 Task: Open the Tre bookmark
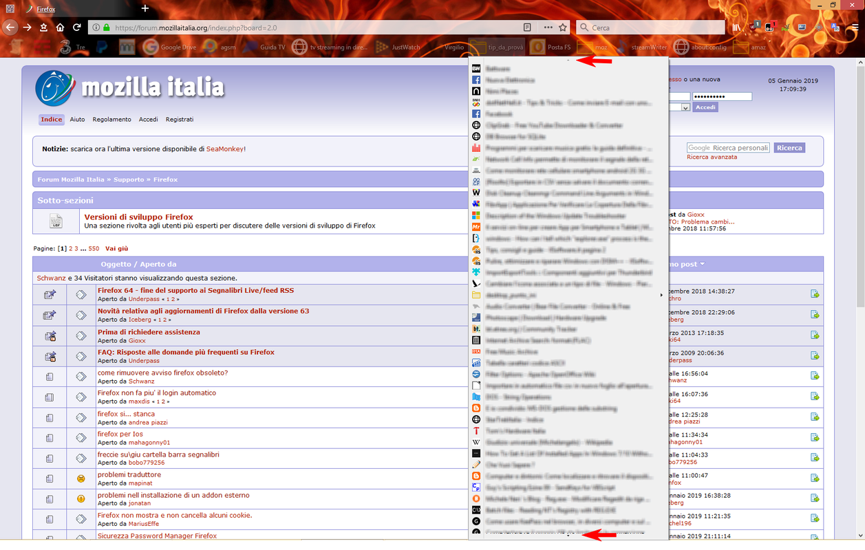[x=72, y=47]
